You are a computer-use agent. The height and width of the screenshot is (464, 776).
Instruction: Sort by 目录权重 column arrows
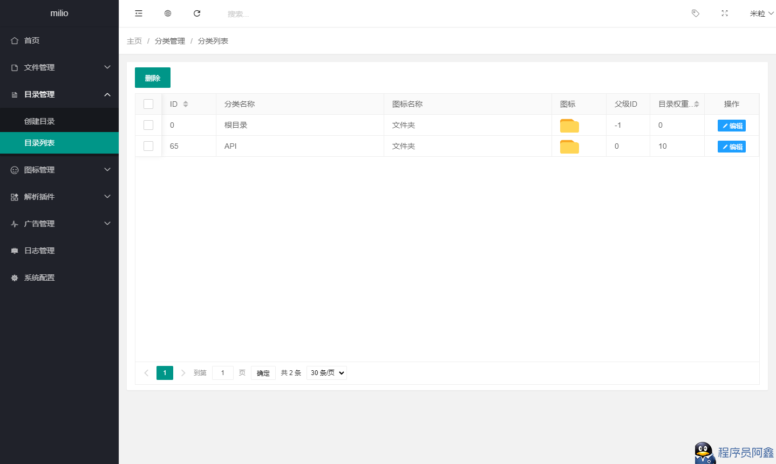[697, 104]
